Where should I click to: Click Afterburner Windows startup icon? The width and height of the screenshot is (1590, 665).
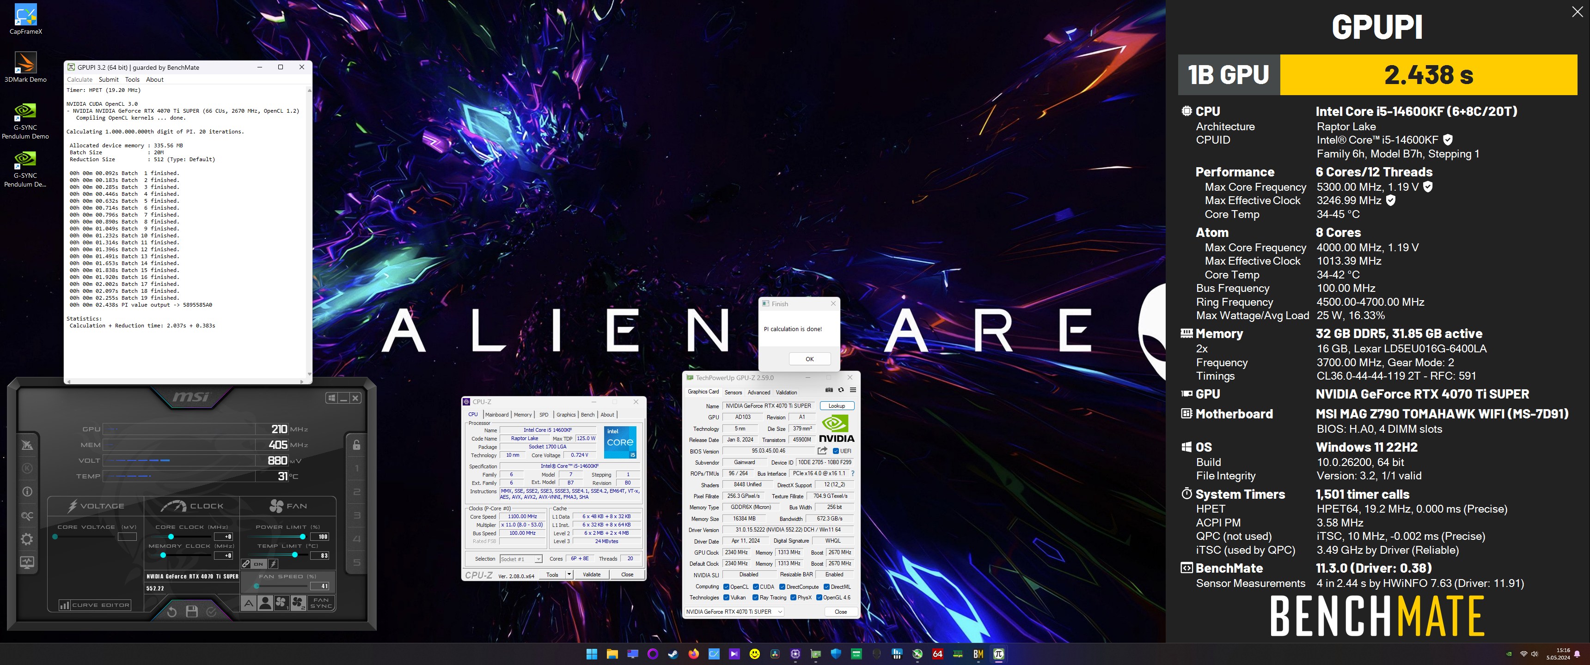(x=331, y=398)
